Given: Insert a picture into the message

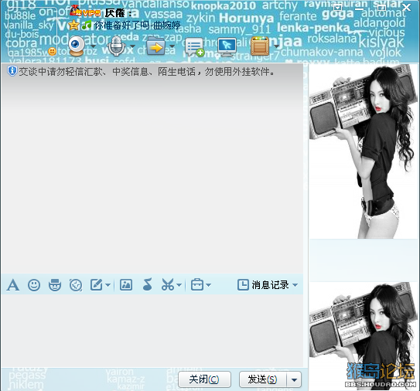Looking at the screenshot, I should (x=126, y=285).
